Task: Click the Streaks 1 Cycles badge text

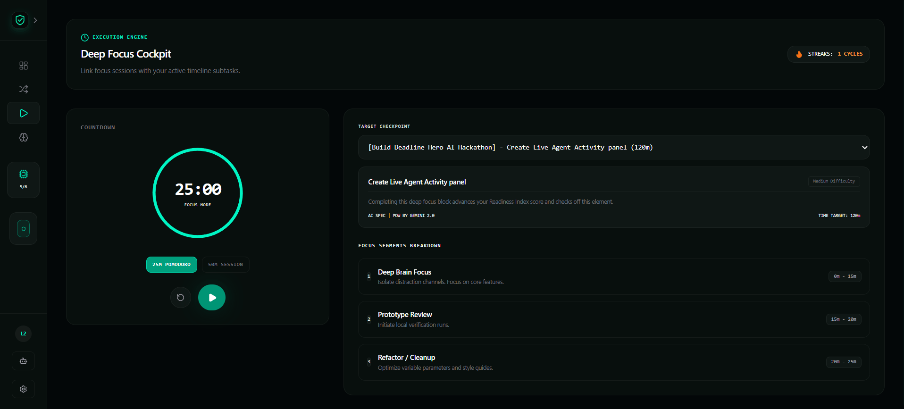Action: [x=835, y=54]
